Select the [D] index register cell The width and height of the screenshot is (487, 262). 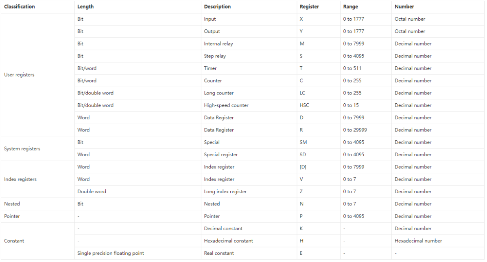tap(303, 167)
